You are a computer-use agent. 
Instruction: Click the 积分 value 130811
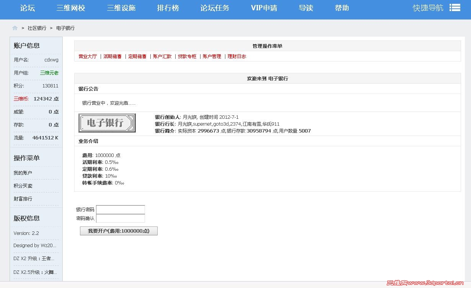(x=51, y=86)
